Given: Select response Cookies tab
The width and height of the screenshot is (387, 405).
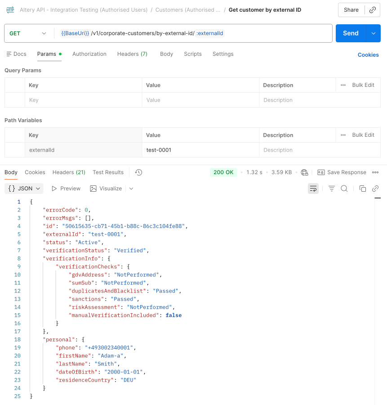Looking at the screenshot, I should click(35, 172).
